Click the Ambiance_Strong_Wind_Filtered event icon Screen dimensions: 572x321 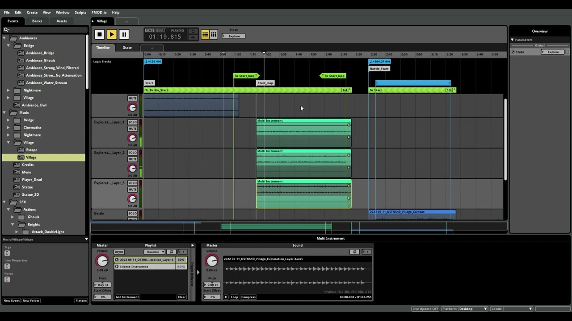tap(21, 68)
